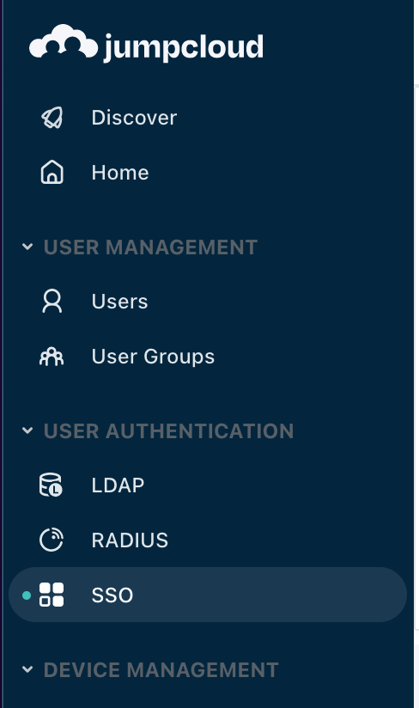Navigate to RADIUS label
Viewport: 419px width, 708px height.
[x=130, y=540]
